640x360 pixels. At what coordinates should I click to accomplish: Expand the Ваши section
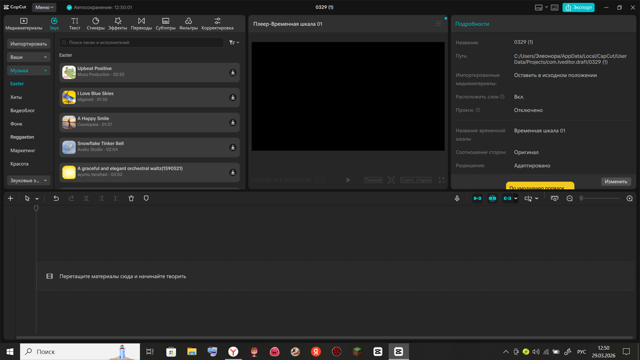pyautogui.click(x=29, y=57)
